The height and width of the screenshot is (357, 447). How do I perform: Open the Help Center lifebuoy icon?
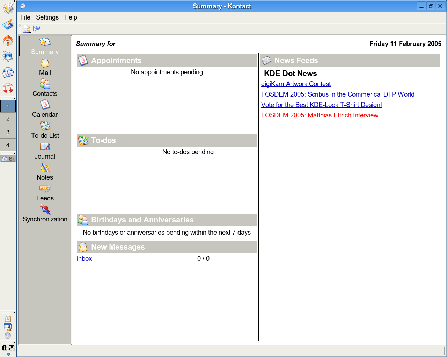pos(8,88)
